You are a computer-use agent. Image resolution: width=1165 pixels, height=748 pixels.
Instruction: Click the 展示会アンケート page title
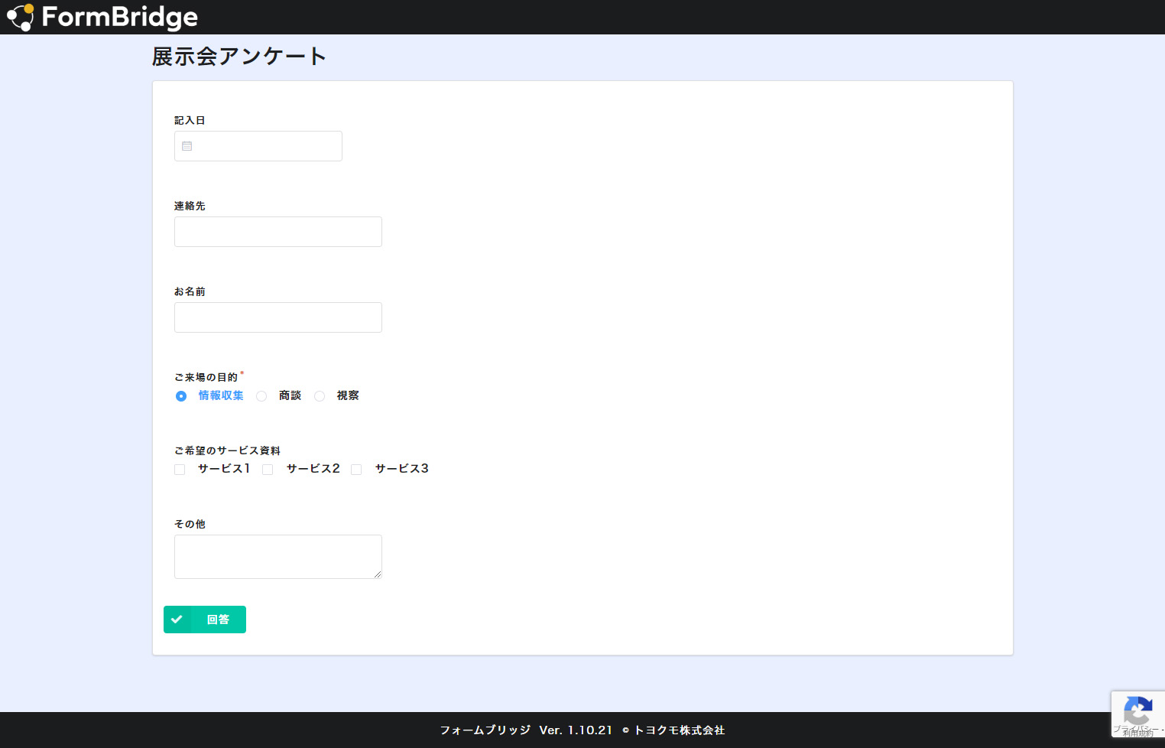239,57
